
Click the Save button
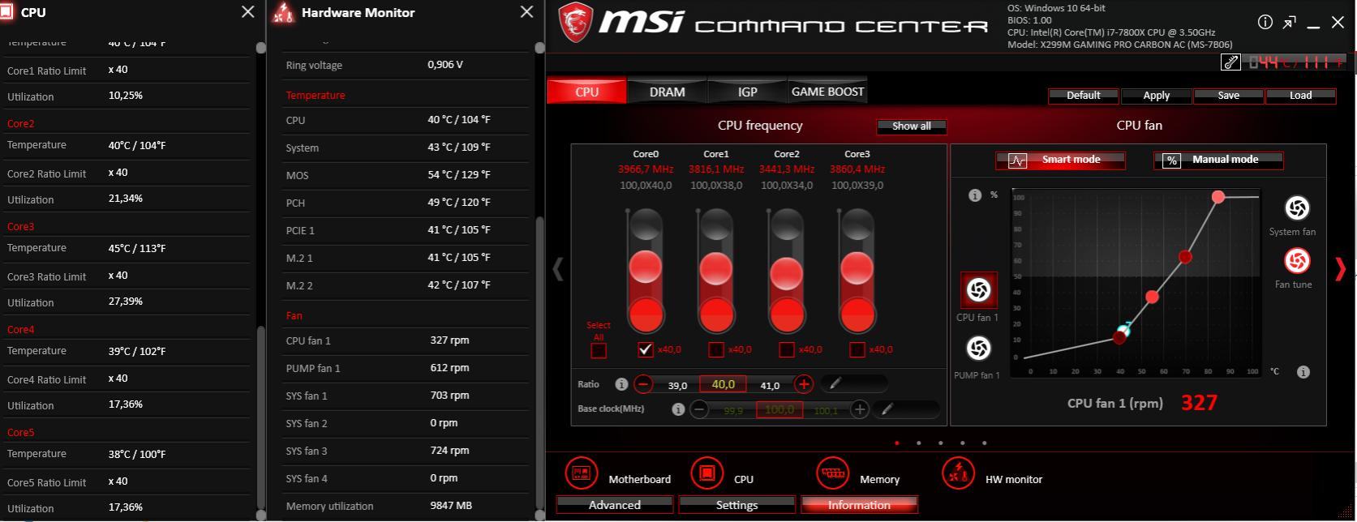point(1228,96)
